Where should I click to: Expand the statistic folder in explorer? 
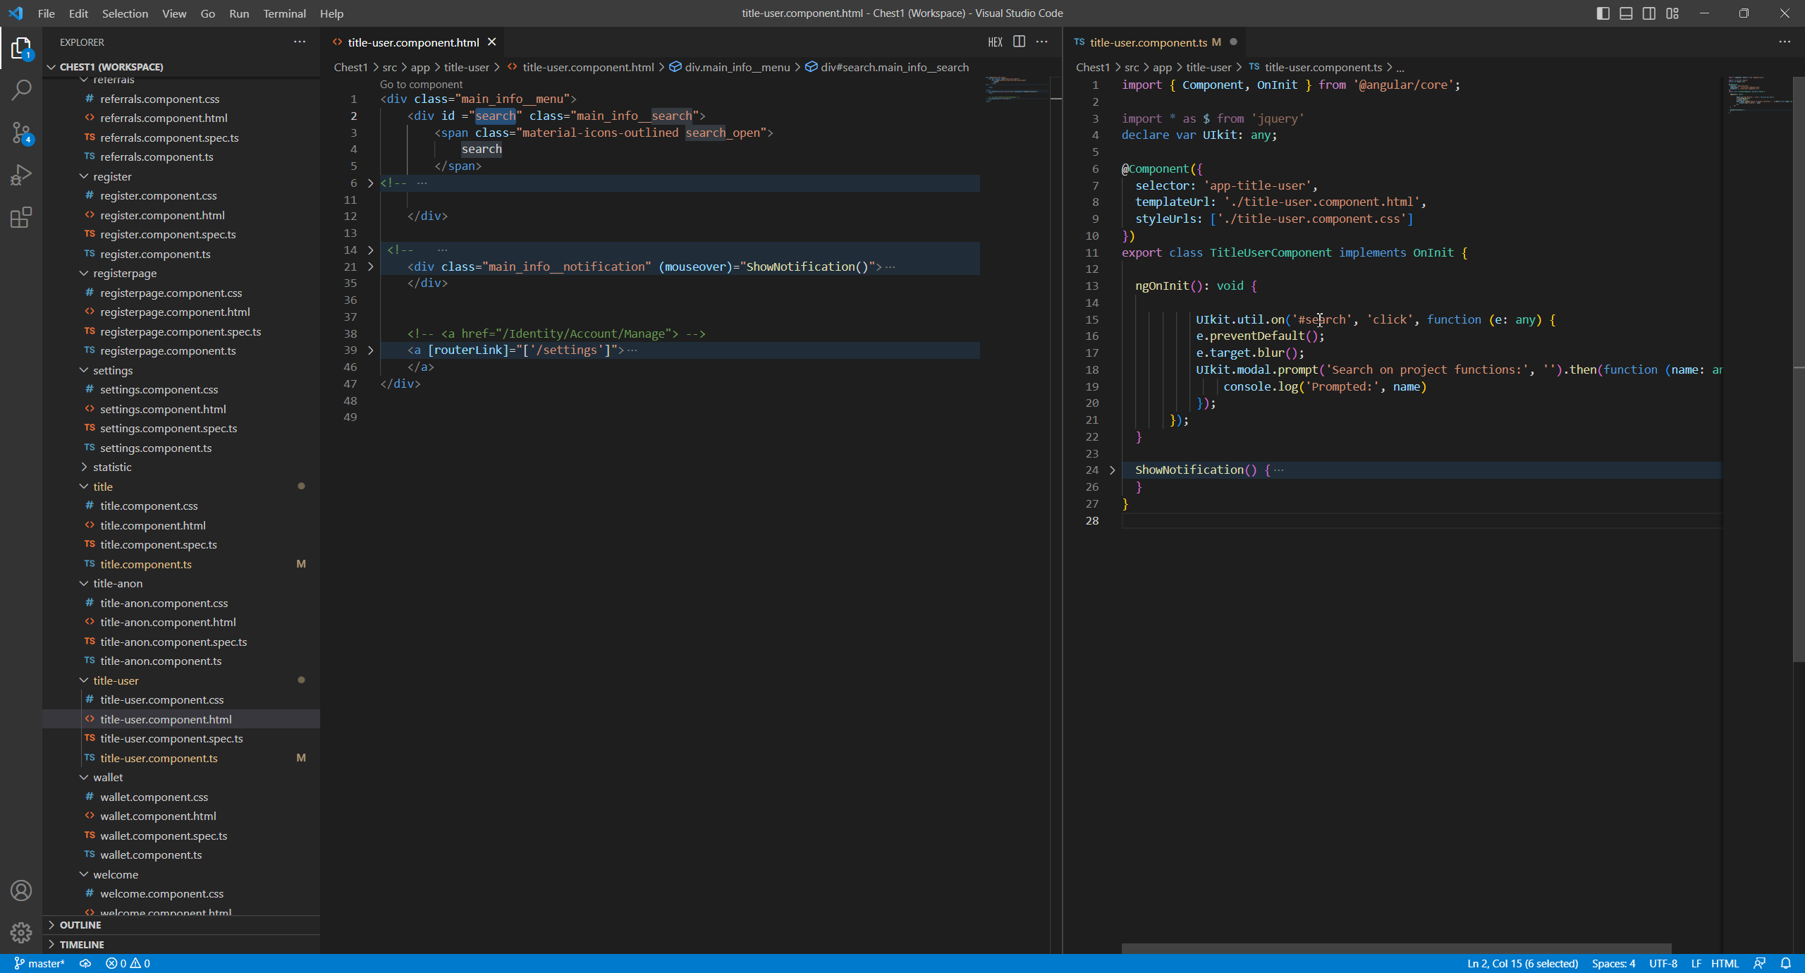(x=112, y=467)
